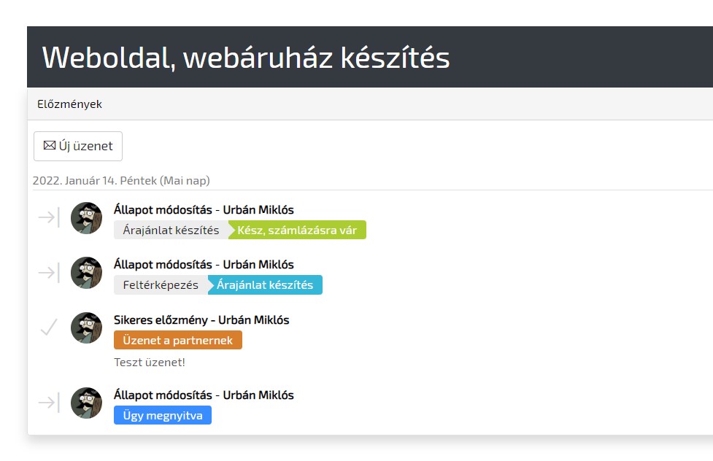The width and height of the screenshot is (713, 461).
Task: Click the Sikeres előzmény - Urbán Miklós title
Action: click(201, 320)
